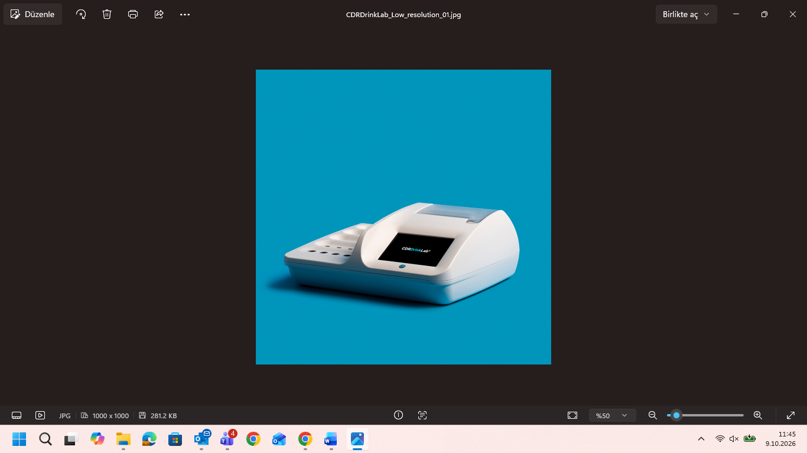Restore down the Photos window
This screenshot has height=453, width=807.
pyautogui.click(x=764, y=14)
